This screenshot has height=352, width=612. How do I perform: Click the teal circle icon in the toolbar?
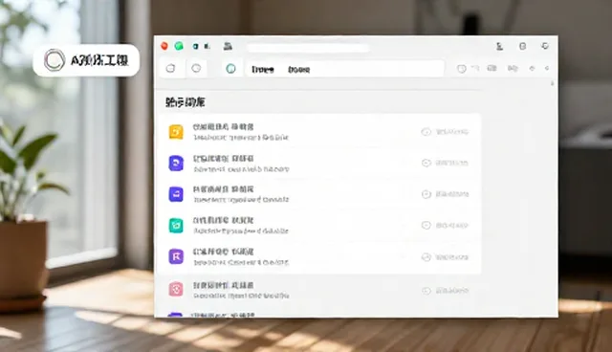230,69
